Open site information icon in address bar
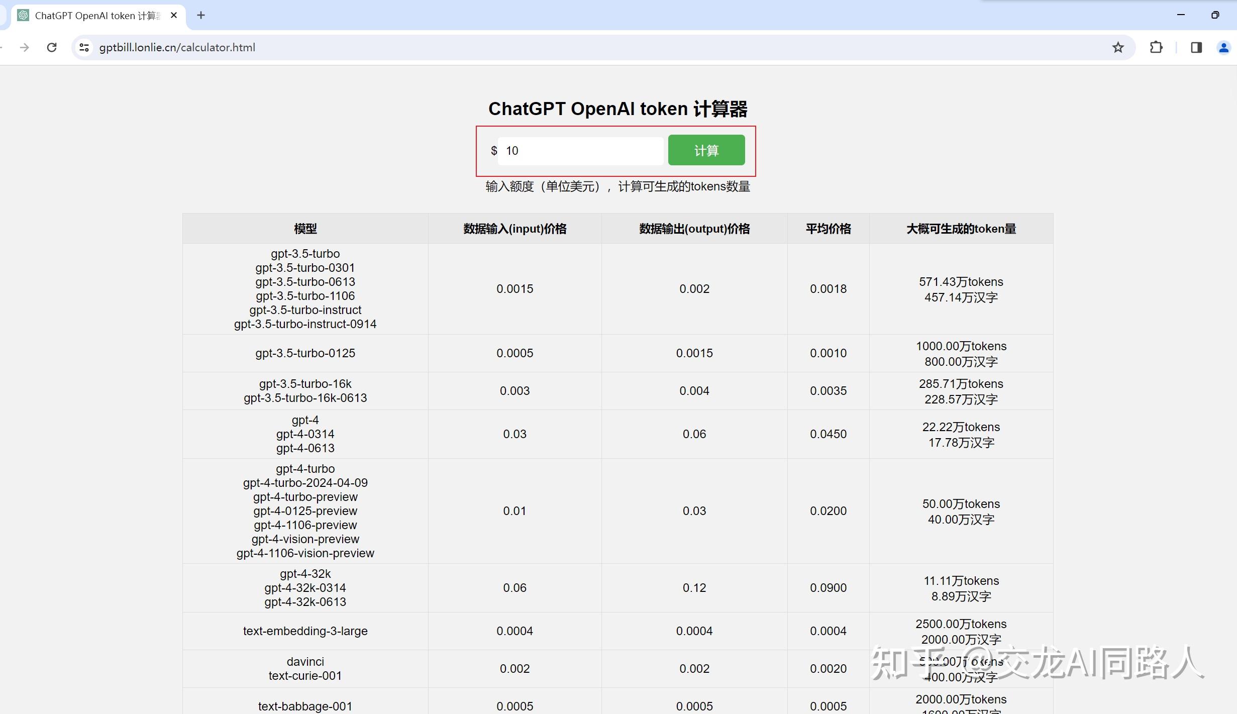 click(x=84, y=47)
